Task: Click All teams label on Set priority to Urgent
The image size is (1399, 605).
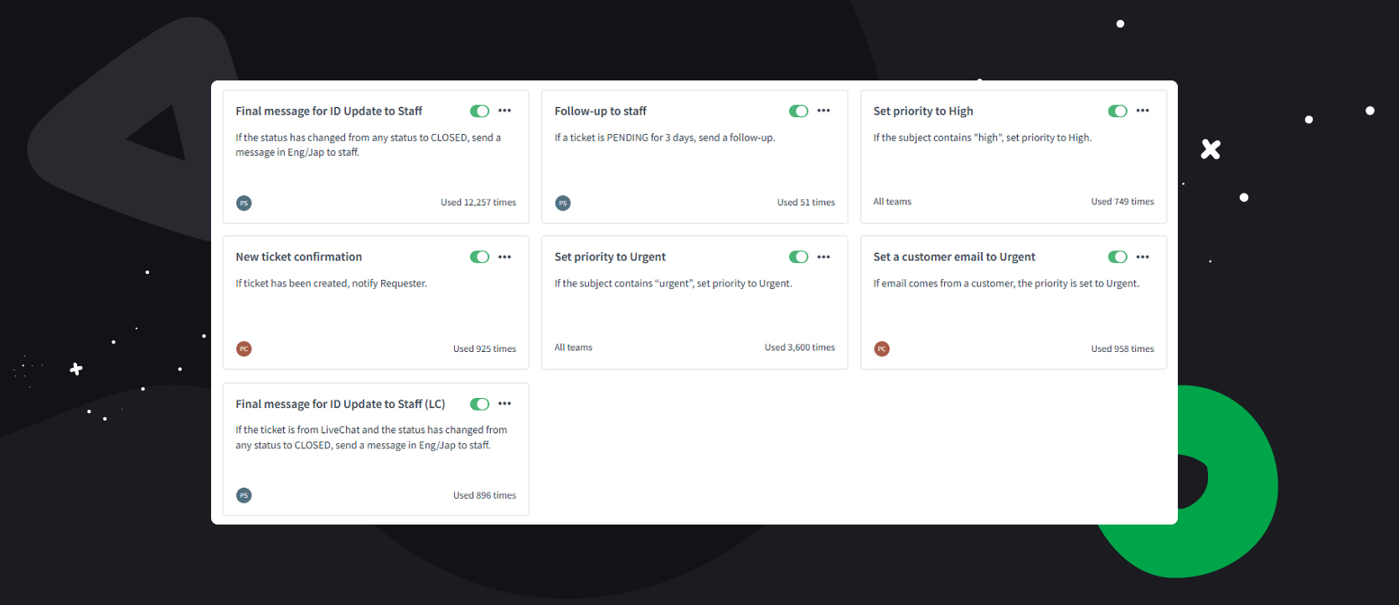Action: [573, 348]
